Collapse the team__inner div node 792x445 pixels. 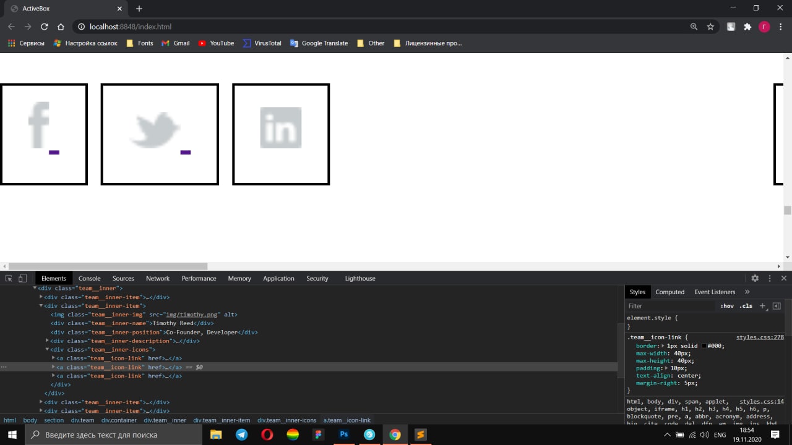35,288
